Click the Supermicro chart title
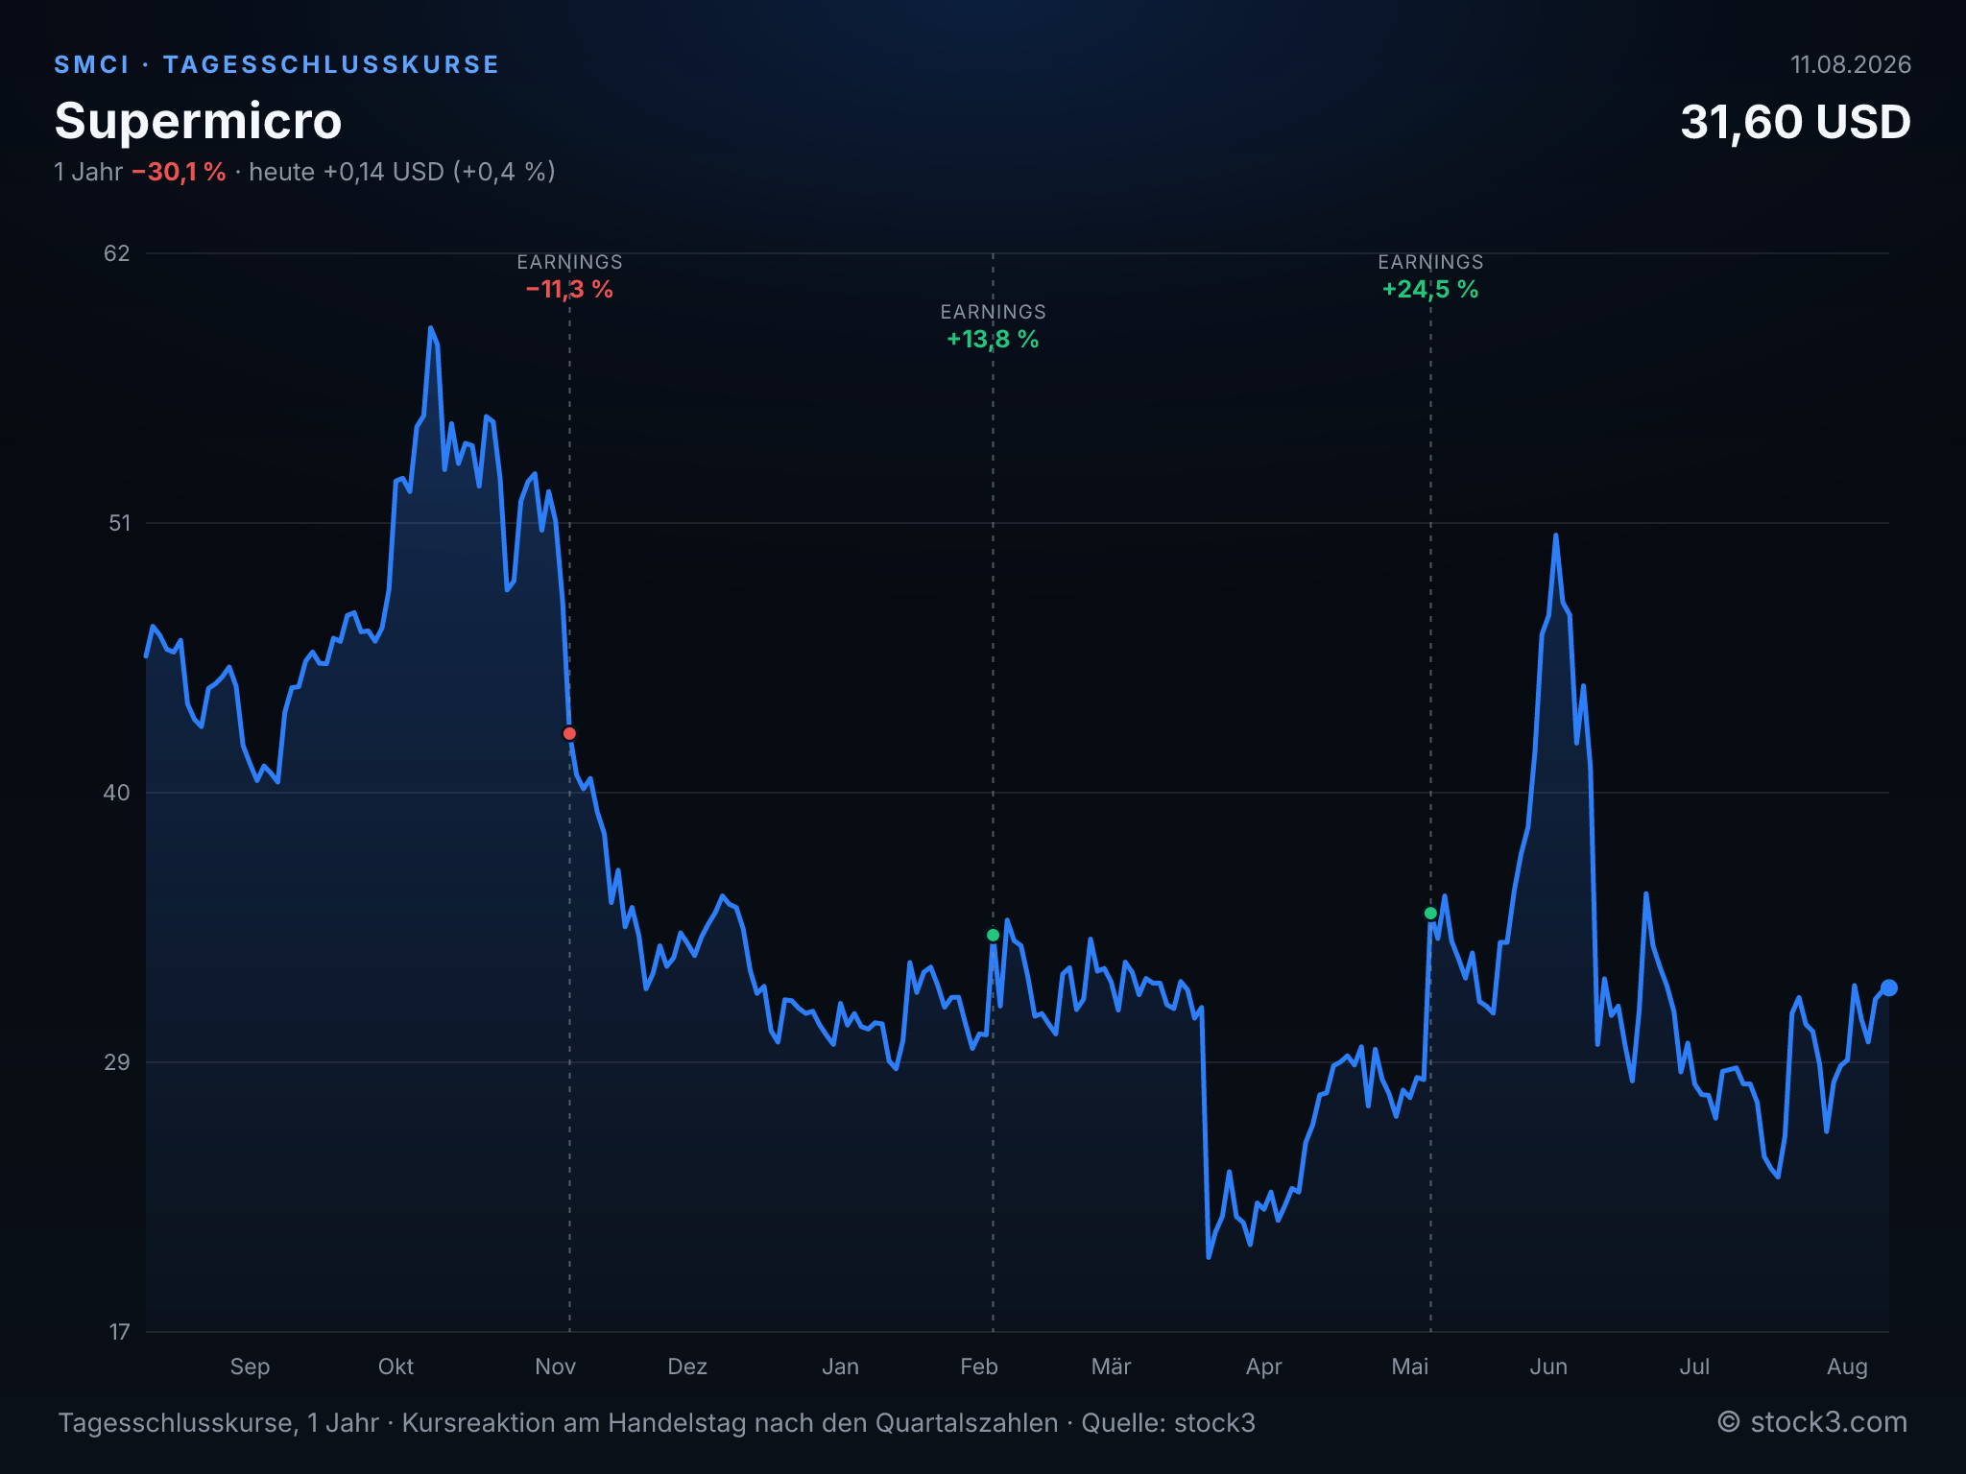1966x1474 pixels. [198, 121]
